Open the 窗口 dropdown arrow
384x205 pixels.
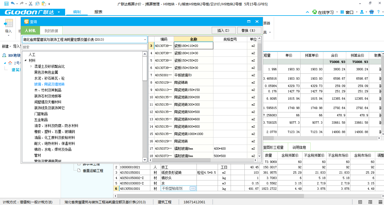click(357, 12)
